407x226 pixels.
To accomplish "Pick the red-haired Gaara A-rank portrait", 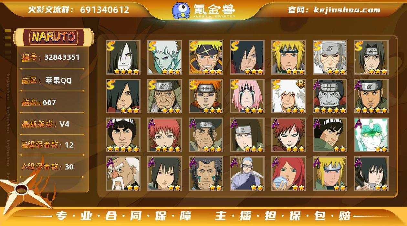I will (288, 135).
